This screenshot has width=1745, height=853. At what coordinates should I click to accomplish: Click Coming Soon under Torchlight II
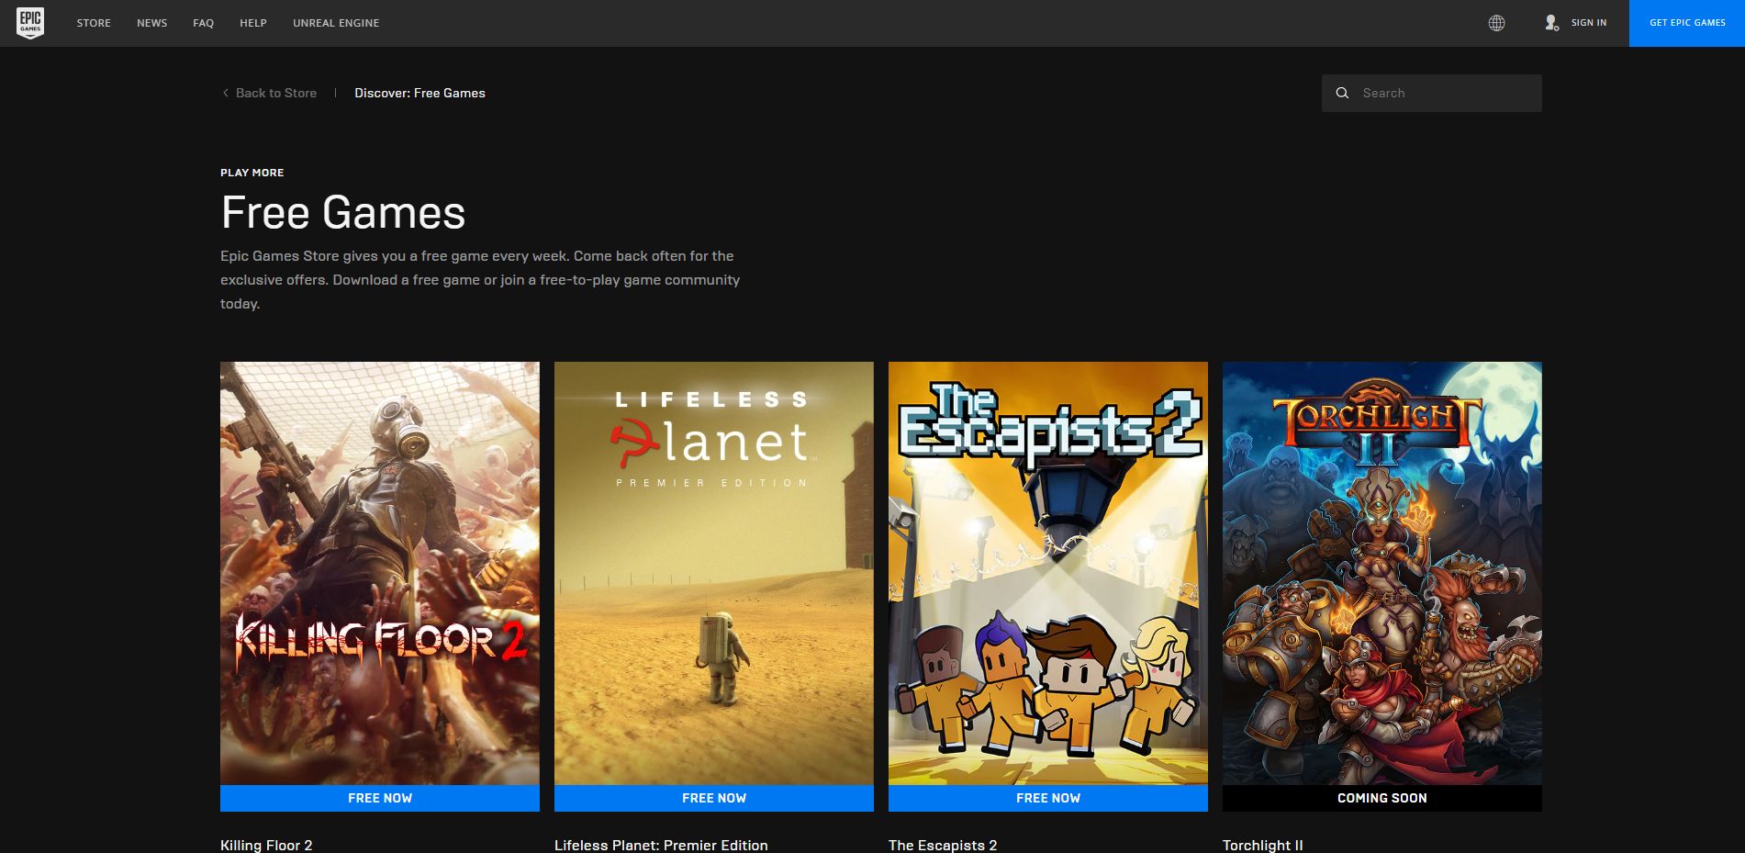point(1382,798)
